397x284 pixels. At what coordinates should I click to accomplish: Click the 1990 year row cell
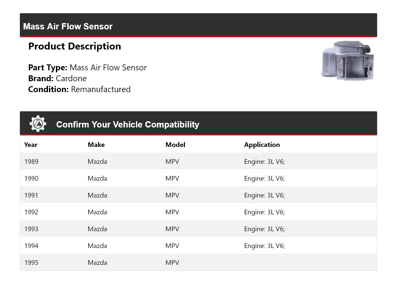[x=31, y=178]
